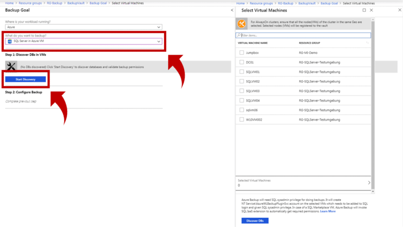403x227 pixels.
Task: Open RG-Backup in right breadcrumb
Action: pyautogui.click(x=285, y=3)
